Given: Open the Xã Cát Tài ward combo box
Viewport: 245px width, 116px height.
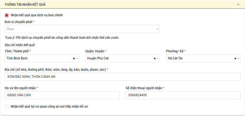Looking at the screenshot, I should click(x=203, y=58).
